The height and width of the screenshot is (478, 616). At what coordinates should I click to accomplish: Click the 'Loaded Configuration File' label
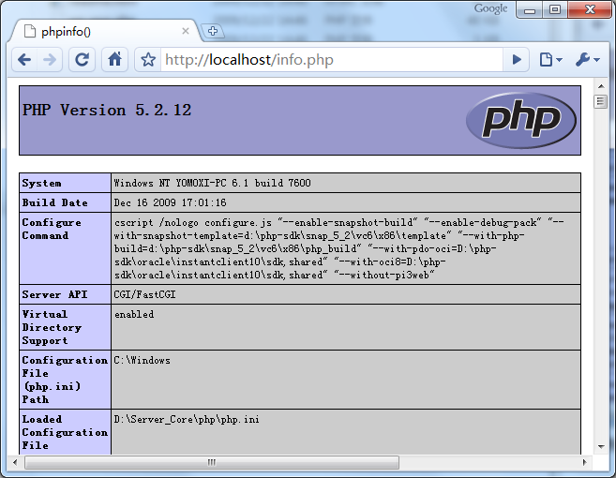pos(65,432)
